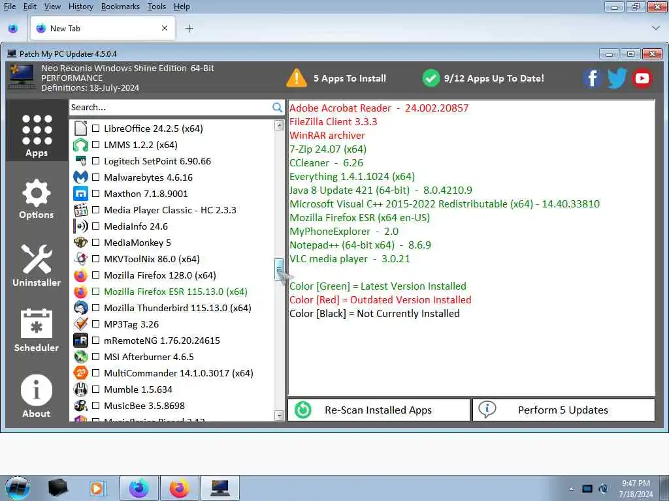This screenshot has height=501, width=669.
Task: Click the LMMS headphones icon
Action: pos(80,145)
